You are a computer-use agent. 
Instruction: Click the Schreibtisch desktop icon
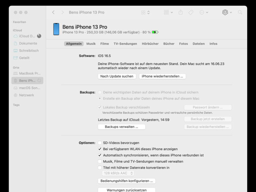click(15, 50)
